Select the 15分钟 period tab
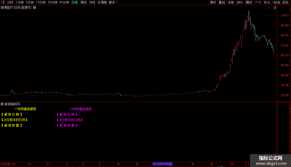This screenshot has height=167, width=291. point(40,2)
